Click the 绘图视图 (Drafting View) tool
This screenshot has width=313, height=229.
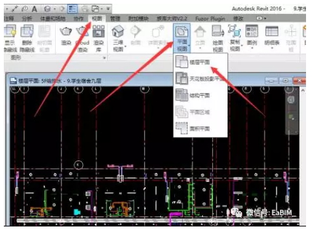(218, 38)
